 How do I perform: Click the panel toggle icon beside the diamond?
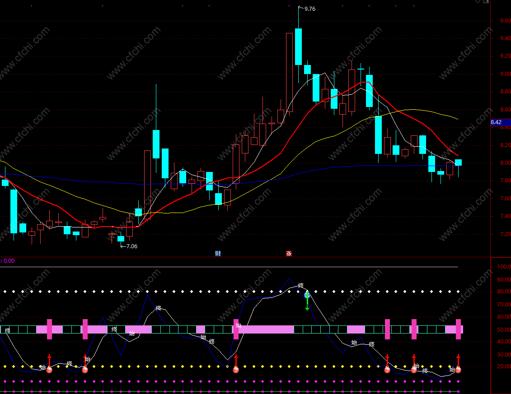(x=486, y=1)
